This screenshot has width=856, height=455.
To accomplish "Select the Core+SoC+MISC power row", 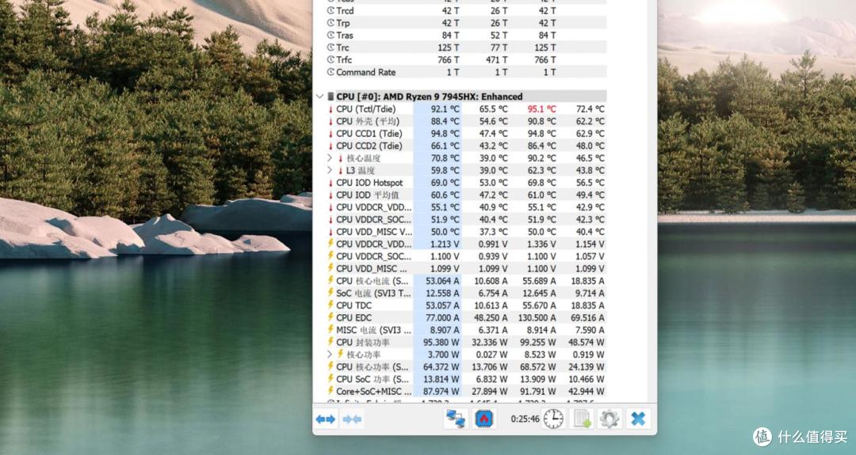I will tap(466, 391).
